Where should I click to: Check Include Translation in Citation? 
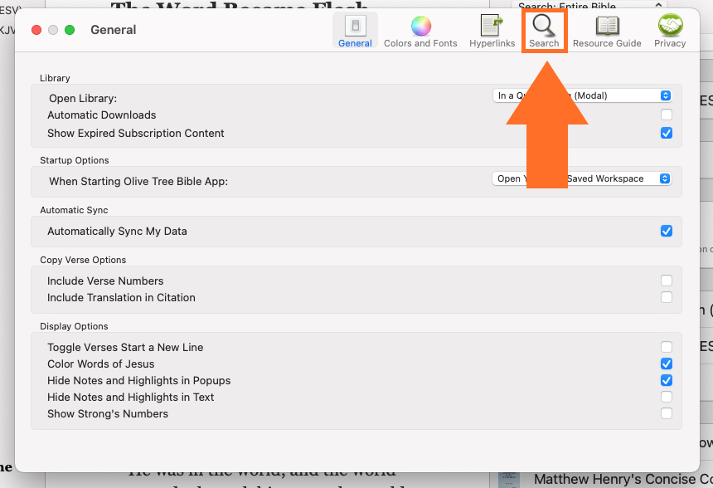click(666, 298)
